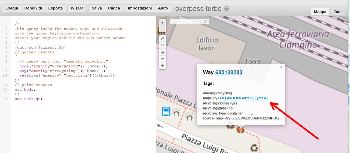
Task: Click the '// print results' comment
Action: coord(33,85)
